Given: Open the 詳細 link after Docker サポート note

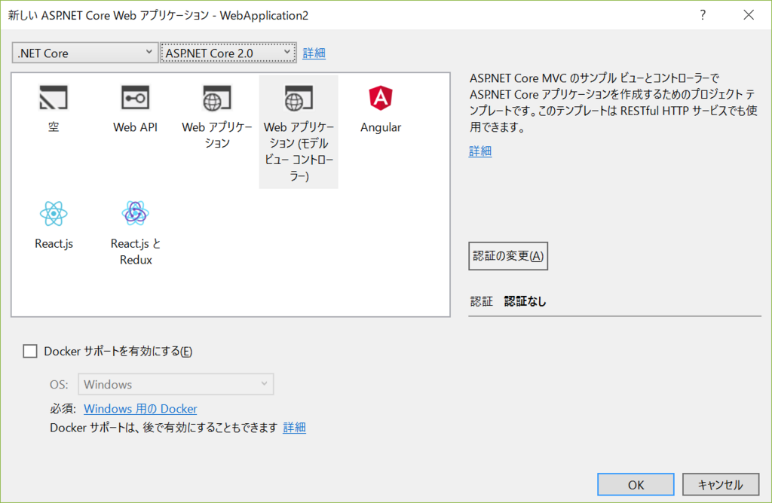Looking at the screenshot, I should [295, 428].
